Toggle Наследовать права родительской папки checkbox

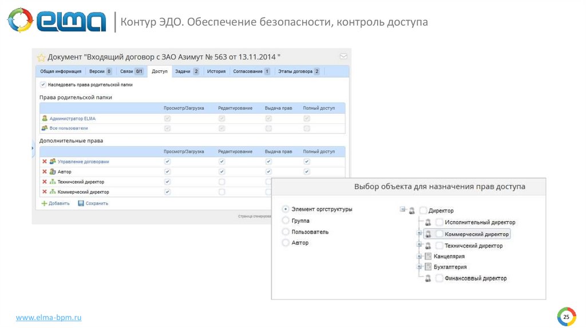[43, 84]
